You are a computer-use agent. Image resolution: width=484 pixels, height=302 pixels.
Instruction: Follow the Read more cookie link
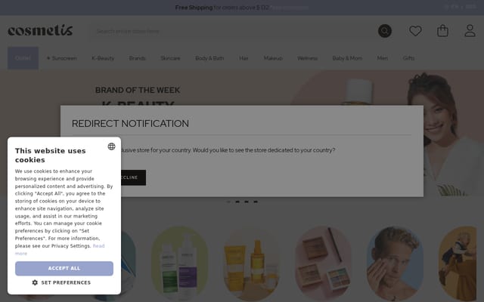click(x=99, y=246)
